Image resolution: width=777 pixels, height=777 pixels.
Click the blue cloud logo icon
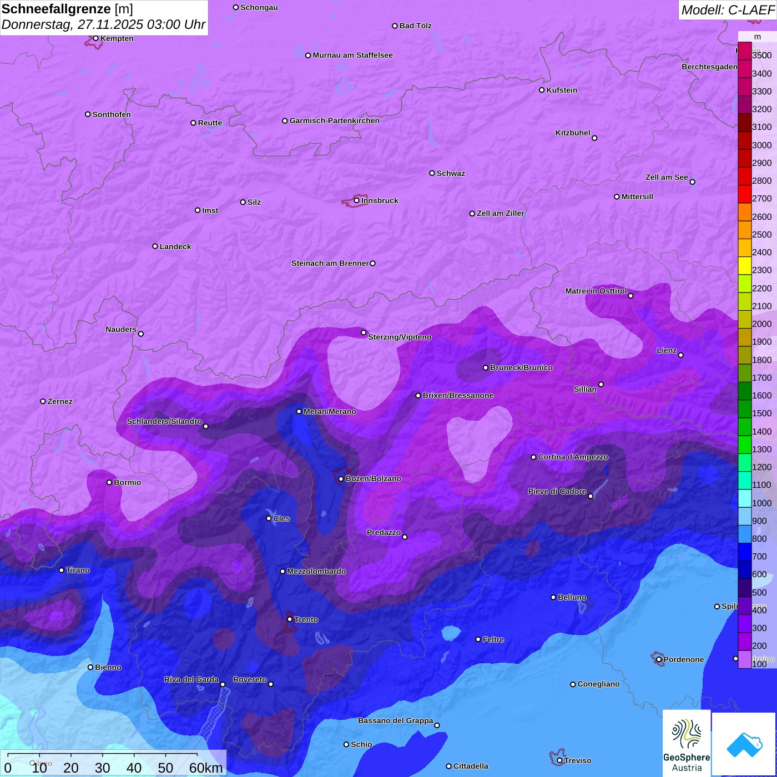744,744
